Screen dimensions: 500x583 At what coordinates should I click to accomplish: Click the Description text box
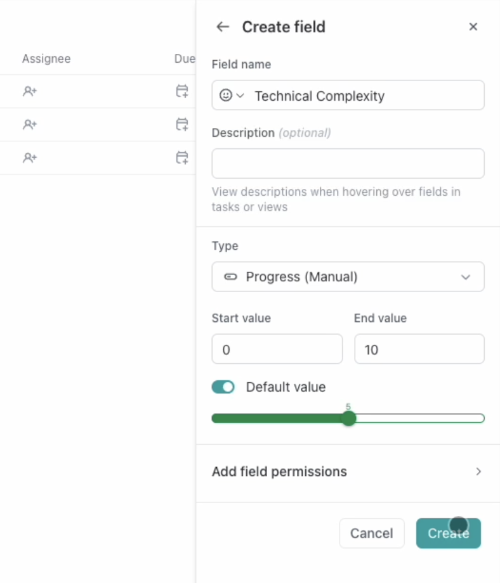(x=348, y=163)
